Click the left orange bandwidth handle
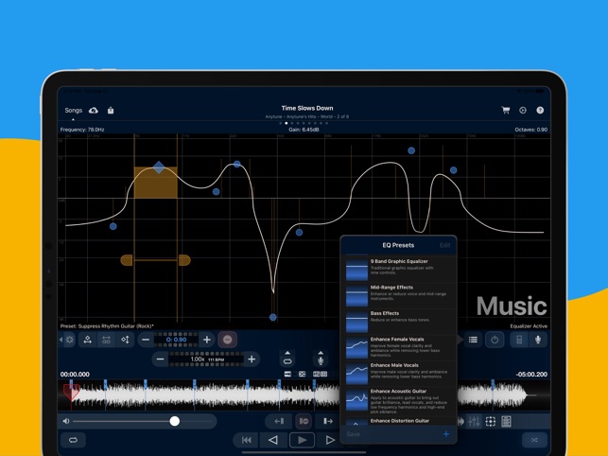 pyautogui.click(x=127, y=260)
